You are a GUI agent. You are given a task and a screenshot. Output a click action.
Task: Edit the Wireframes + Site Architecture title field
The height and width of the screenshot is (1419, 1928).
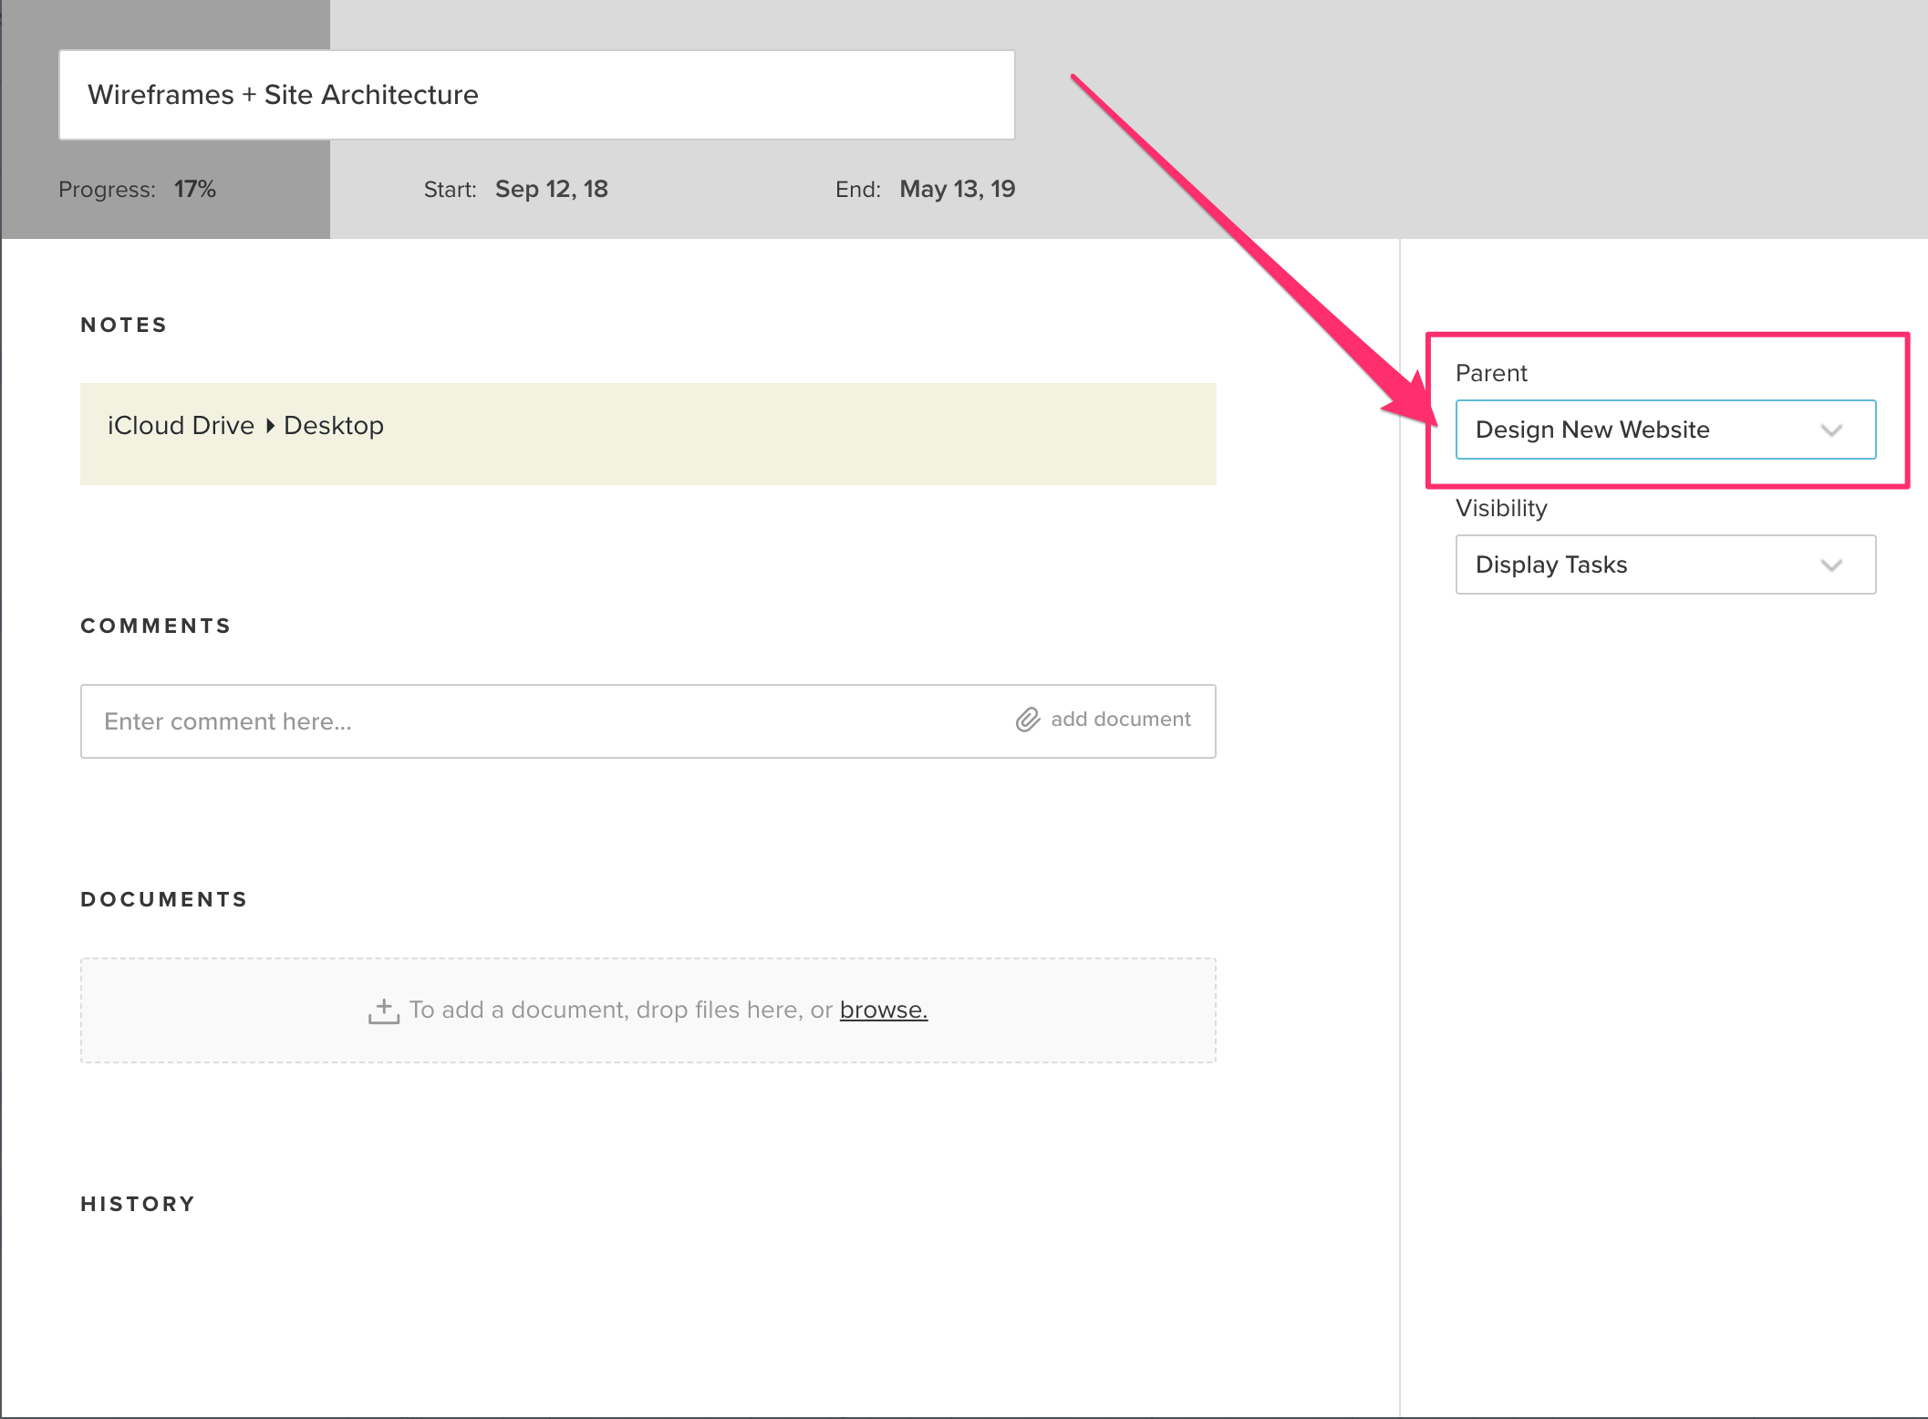tap(537, 95)
